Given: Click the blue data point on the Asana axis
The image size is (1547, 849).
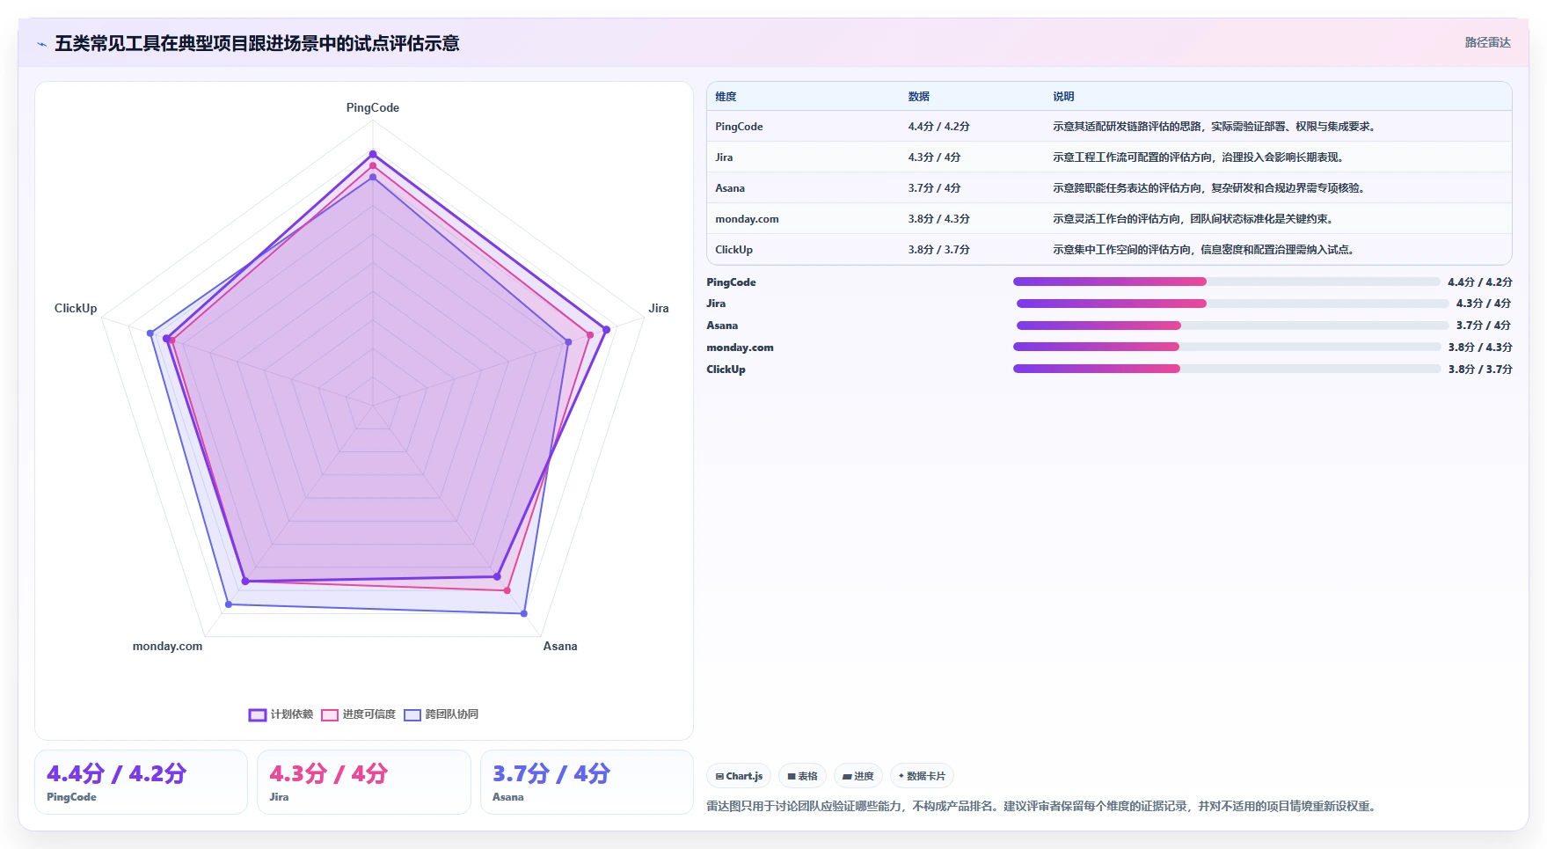Looking at the screenshot, I should coord(524,613).
